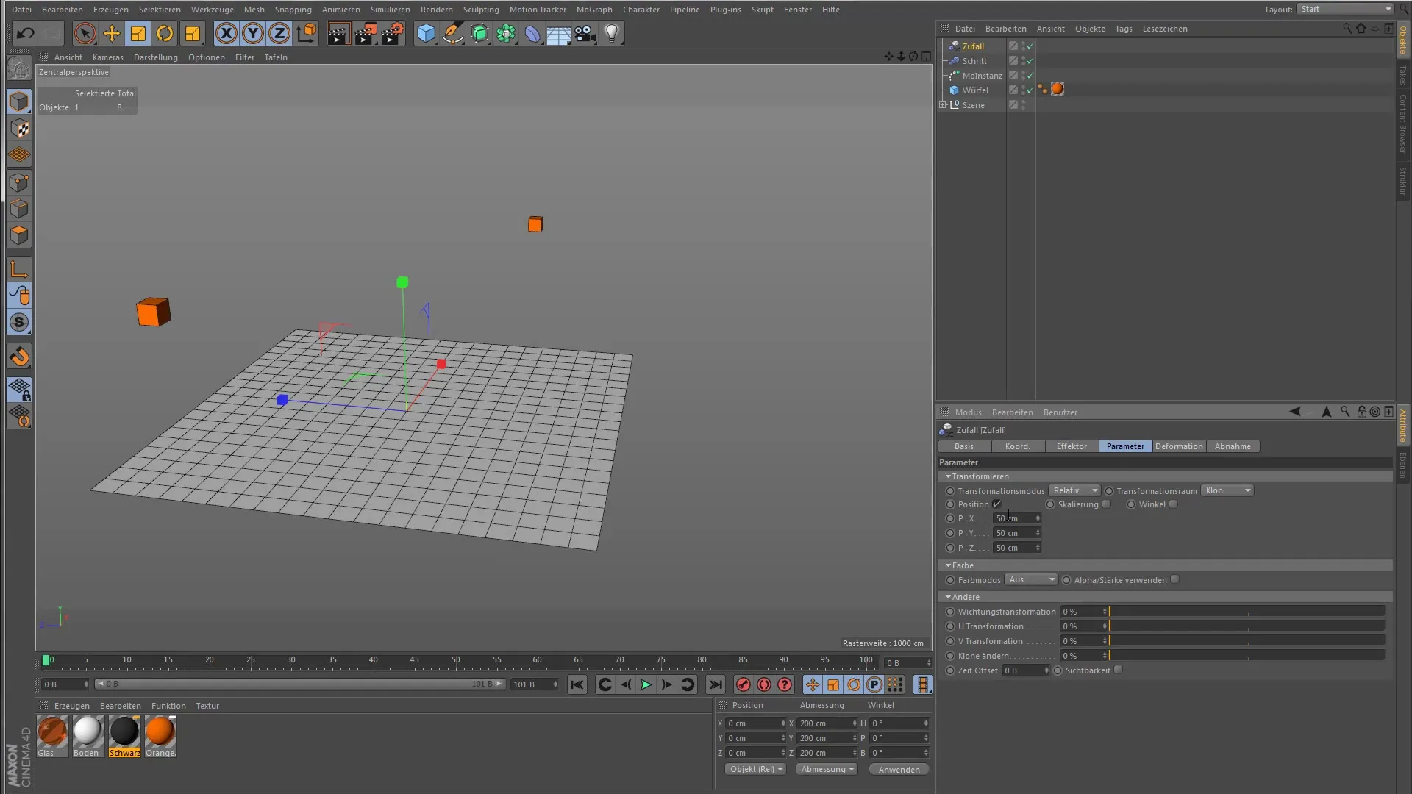Go to start of animation

[x=577, y=684]
